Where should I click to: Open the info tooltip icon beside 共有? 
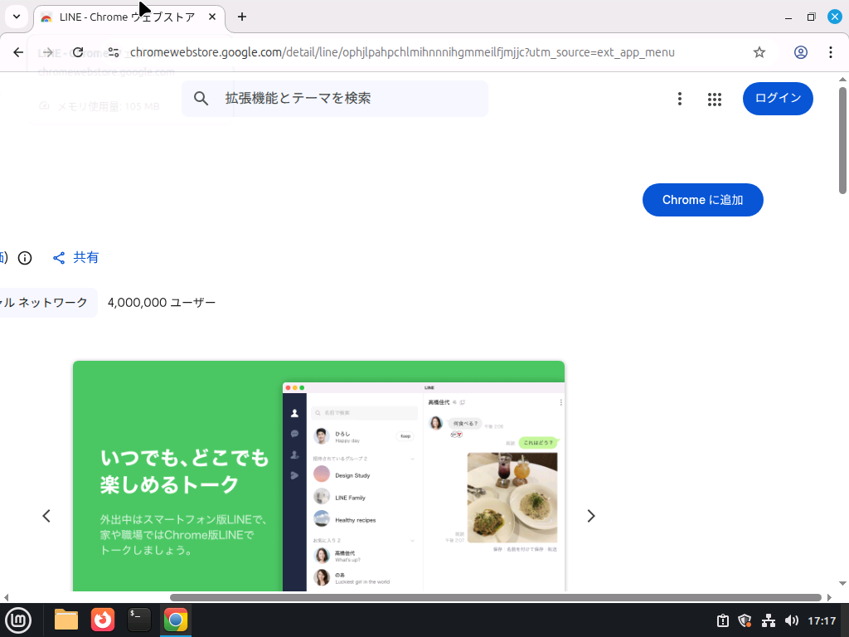(x=25, y=257)
